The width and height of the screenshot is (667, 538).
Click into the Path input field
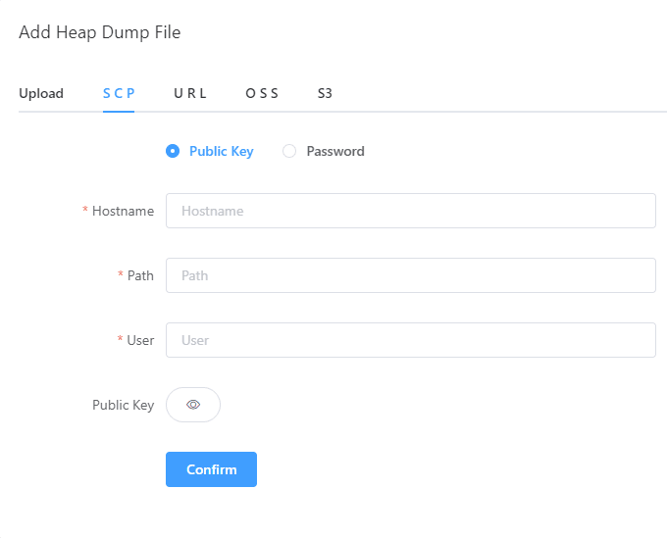pyautogui.click(x=411, y=275)
